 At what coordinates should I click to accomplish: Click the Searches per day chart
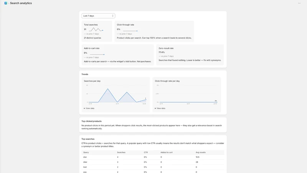click(117, 94)
